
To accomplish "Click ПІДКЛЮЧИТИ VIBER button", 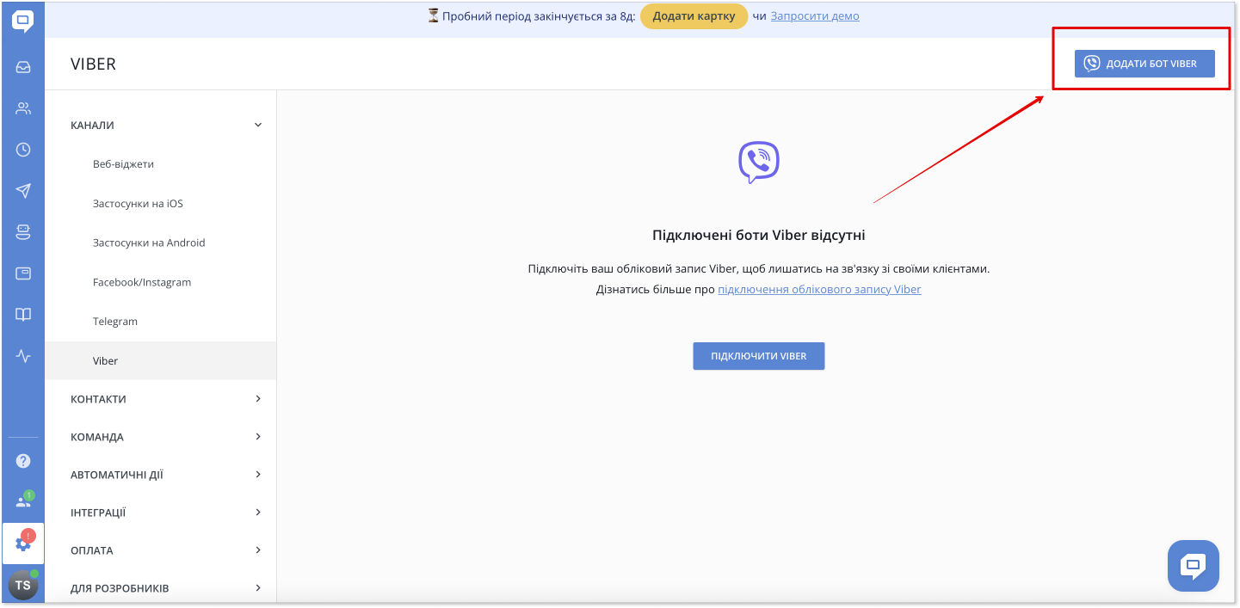I will click(x=759, y=356).
